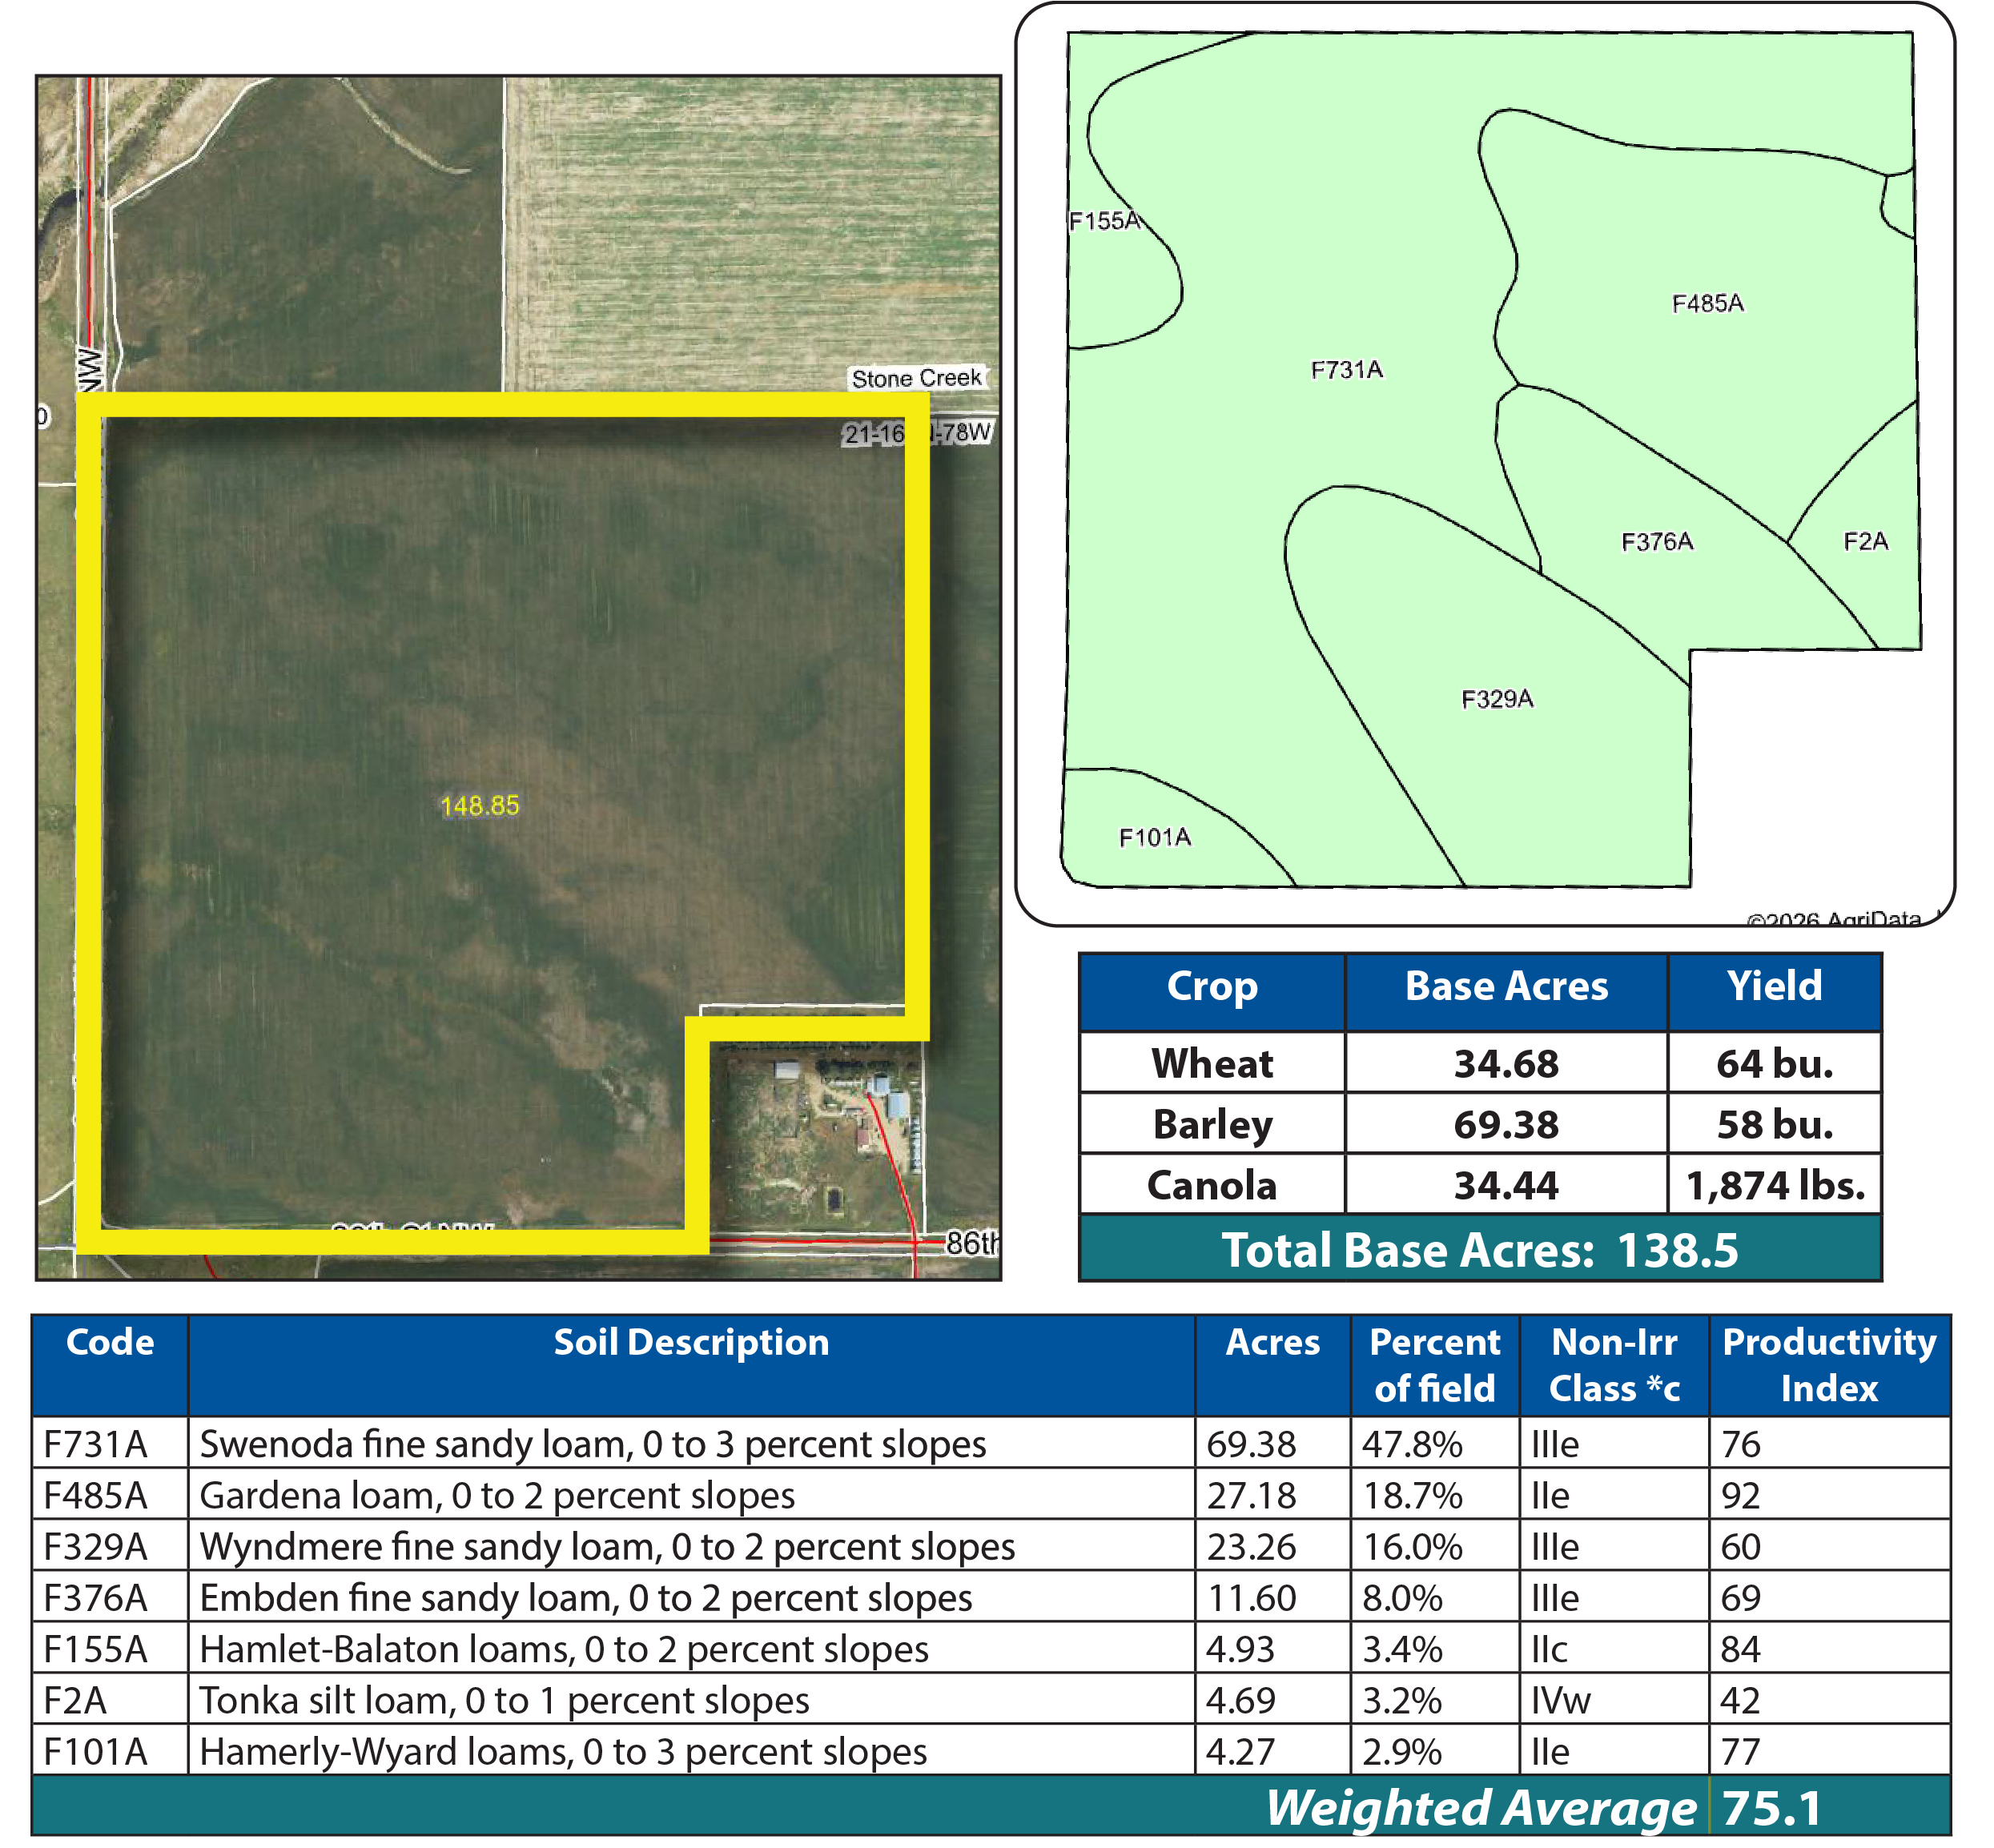The height and width of the screenshot is (1848, 1994).
Task: Select the F2A soil zone label
Action: (1865, 541)
